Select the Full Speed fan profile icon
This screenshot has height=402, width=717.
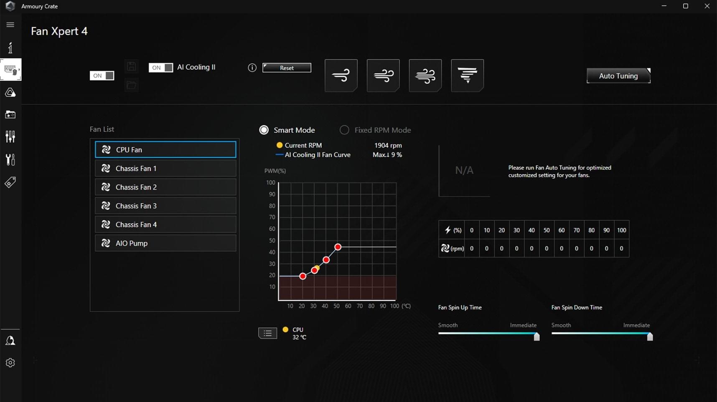(467, 76)
